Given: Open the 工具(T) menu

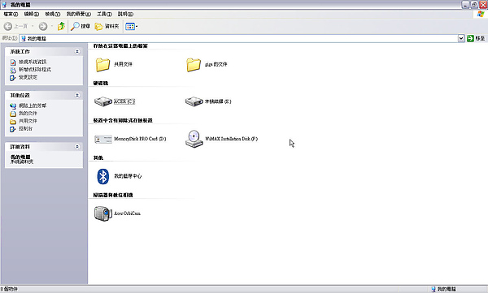Looking at the screenshot, I should (x=104, y=14).
